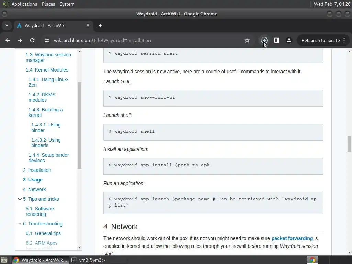Jump to 5 Tips and tricks
The image size is (352, 264).
coord(41,199)
